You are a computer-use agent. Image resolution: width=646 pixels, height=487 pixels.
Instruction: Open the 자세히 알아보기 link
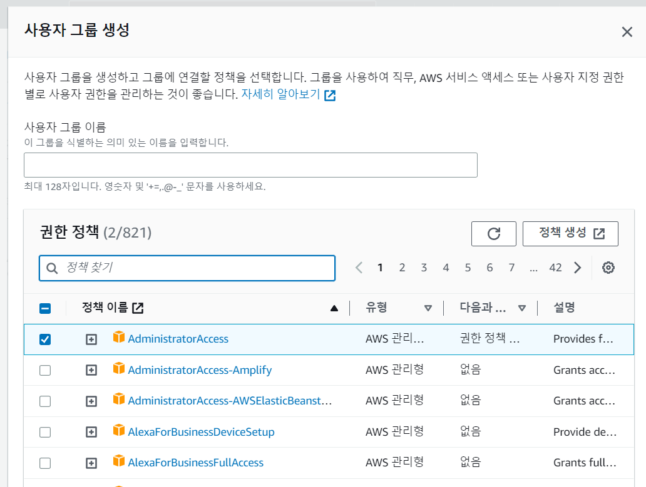click(x=280, y=94)
